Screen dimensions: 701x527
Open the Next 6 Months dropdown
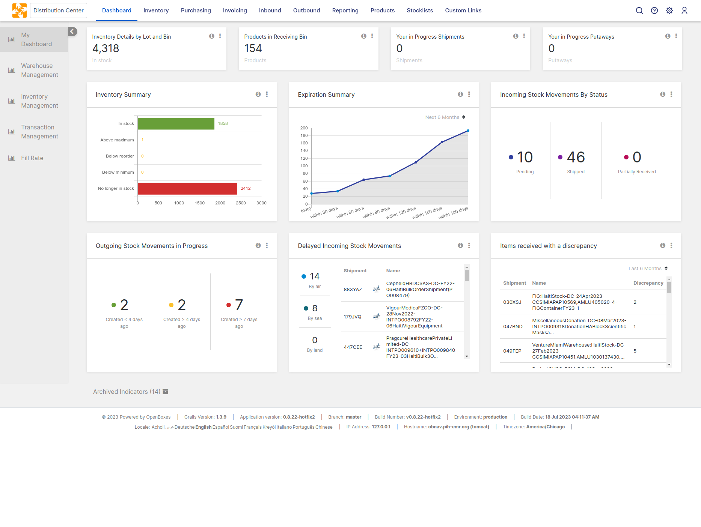click(445, 117)
